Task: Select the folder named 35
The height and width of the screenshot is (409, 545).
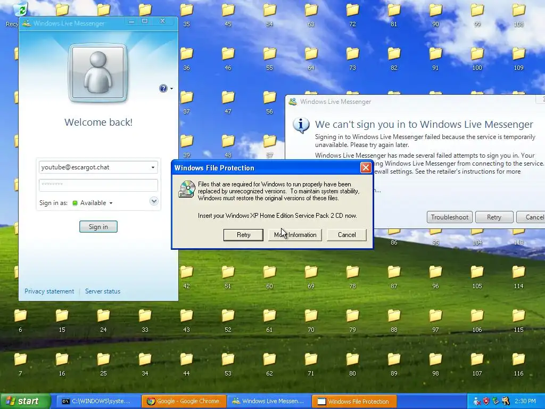Action: point(187,15)
